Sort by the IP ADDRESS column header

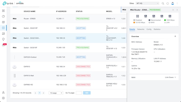61,11
